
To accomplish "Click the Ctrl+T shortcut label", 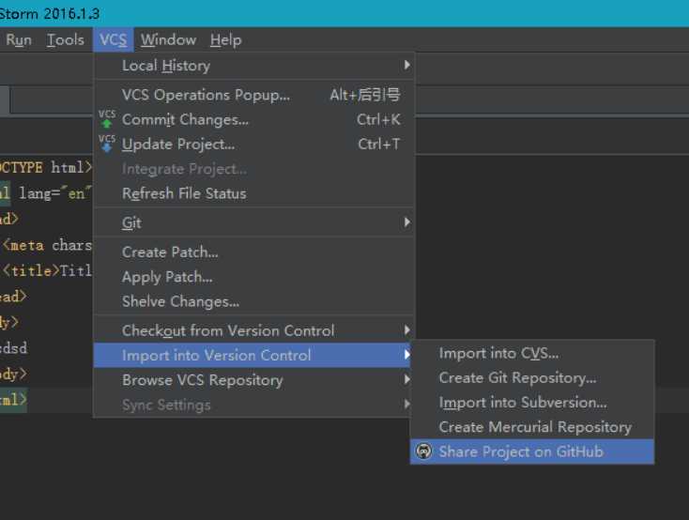I will 379,145.
